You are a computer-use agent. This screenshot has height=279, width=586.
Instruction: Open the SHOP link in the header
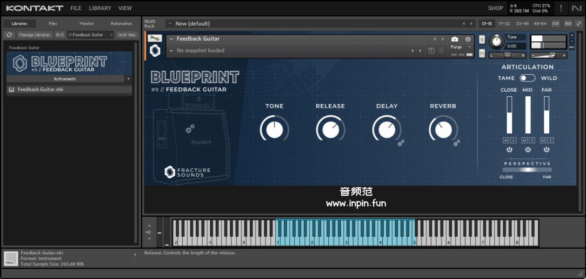495,8
